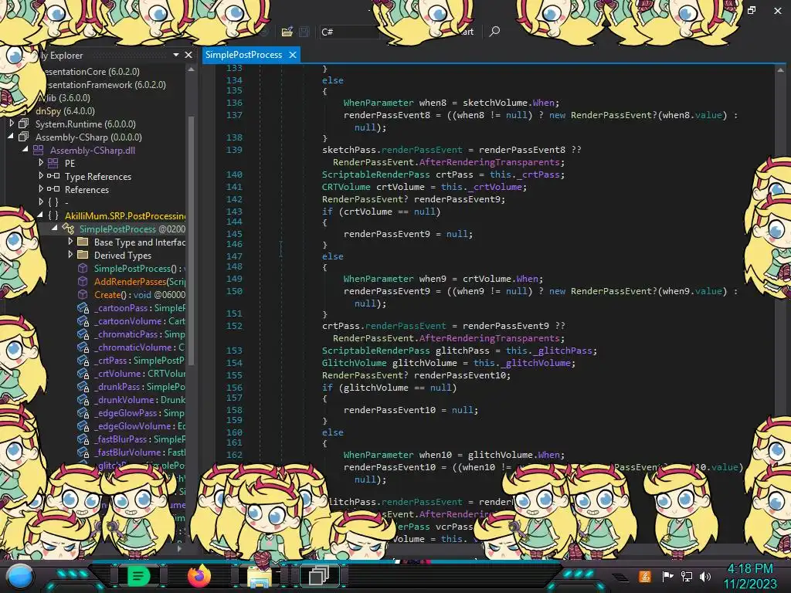Screen dimensions: 791x593
Task: Close the SimplePostProcess tab
Action: [293, 55]
